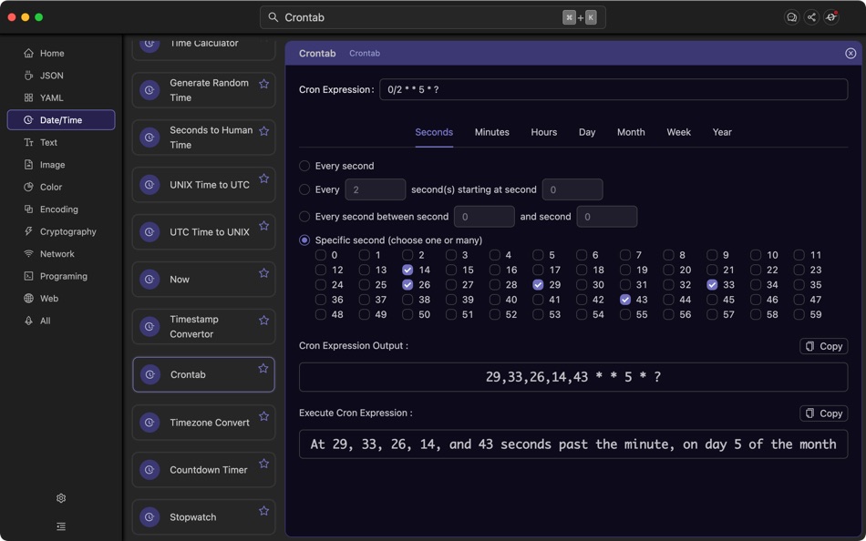Image resolution: width=866 pixels, height=541 pixels.
Task: Switch to the Year tab
Action: click(x=722, y=132)
